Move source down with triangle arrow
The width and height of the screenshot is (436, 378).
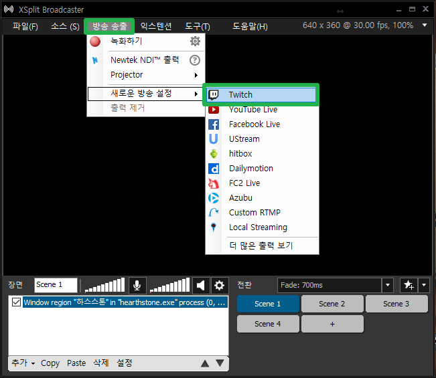click(x=220, y=363)
